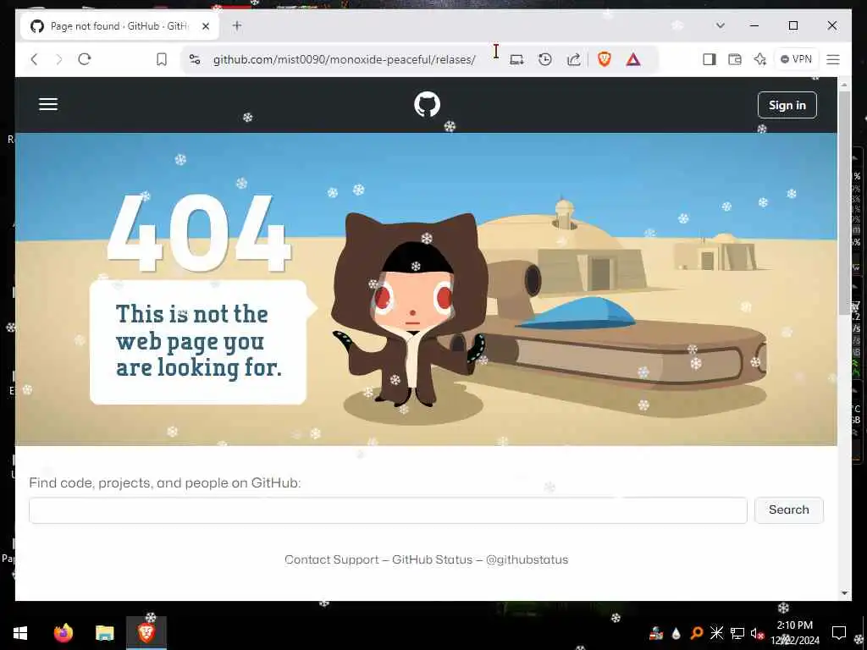Launch Firefox from the taskbar
The image size is (867, 650).
point(64,633)
